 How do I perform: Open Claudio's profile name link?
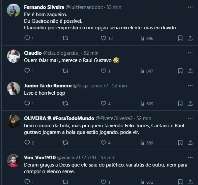coord(33,53)
